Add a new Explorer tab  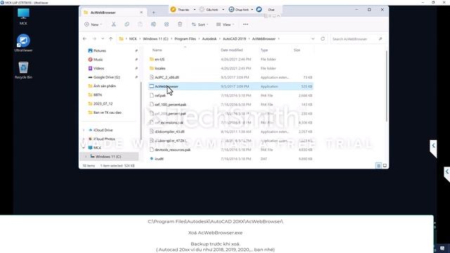point(153,13)
